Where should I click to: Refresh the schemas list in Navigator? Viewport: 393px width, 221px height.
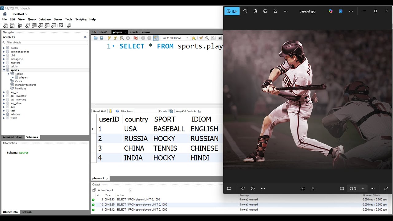85,37
